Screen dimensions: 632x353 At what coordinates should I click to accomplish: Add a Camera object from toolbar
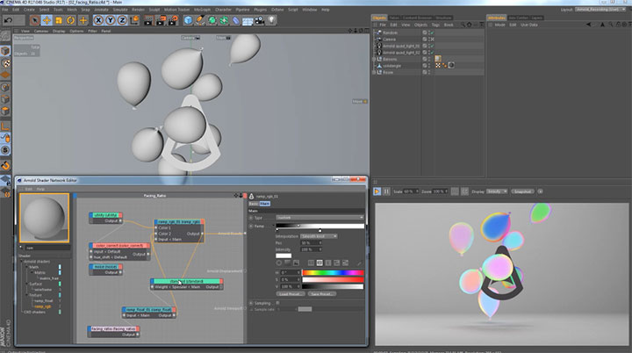tap(260, 20)
